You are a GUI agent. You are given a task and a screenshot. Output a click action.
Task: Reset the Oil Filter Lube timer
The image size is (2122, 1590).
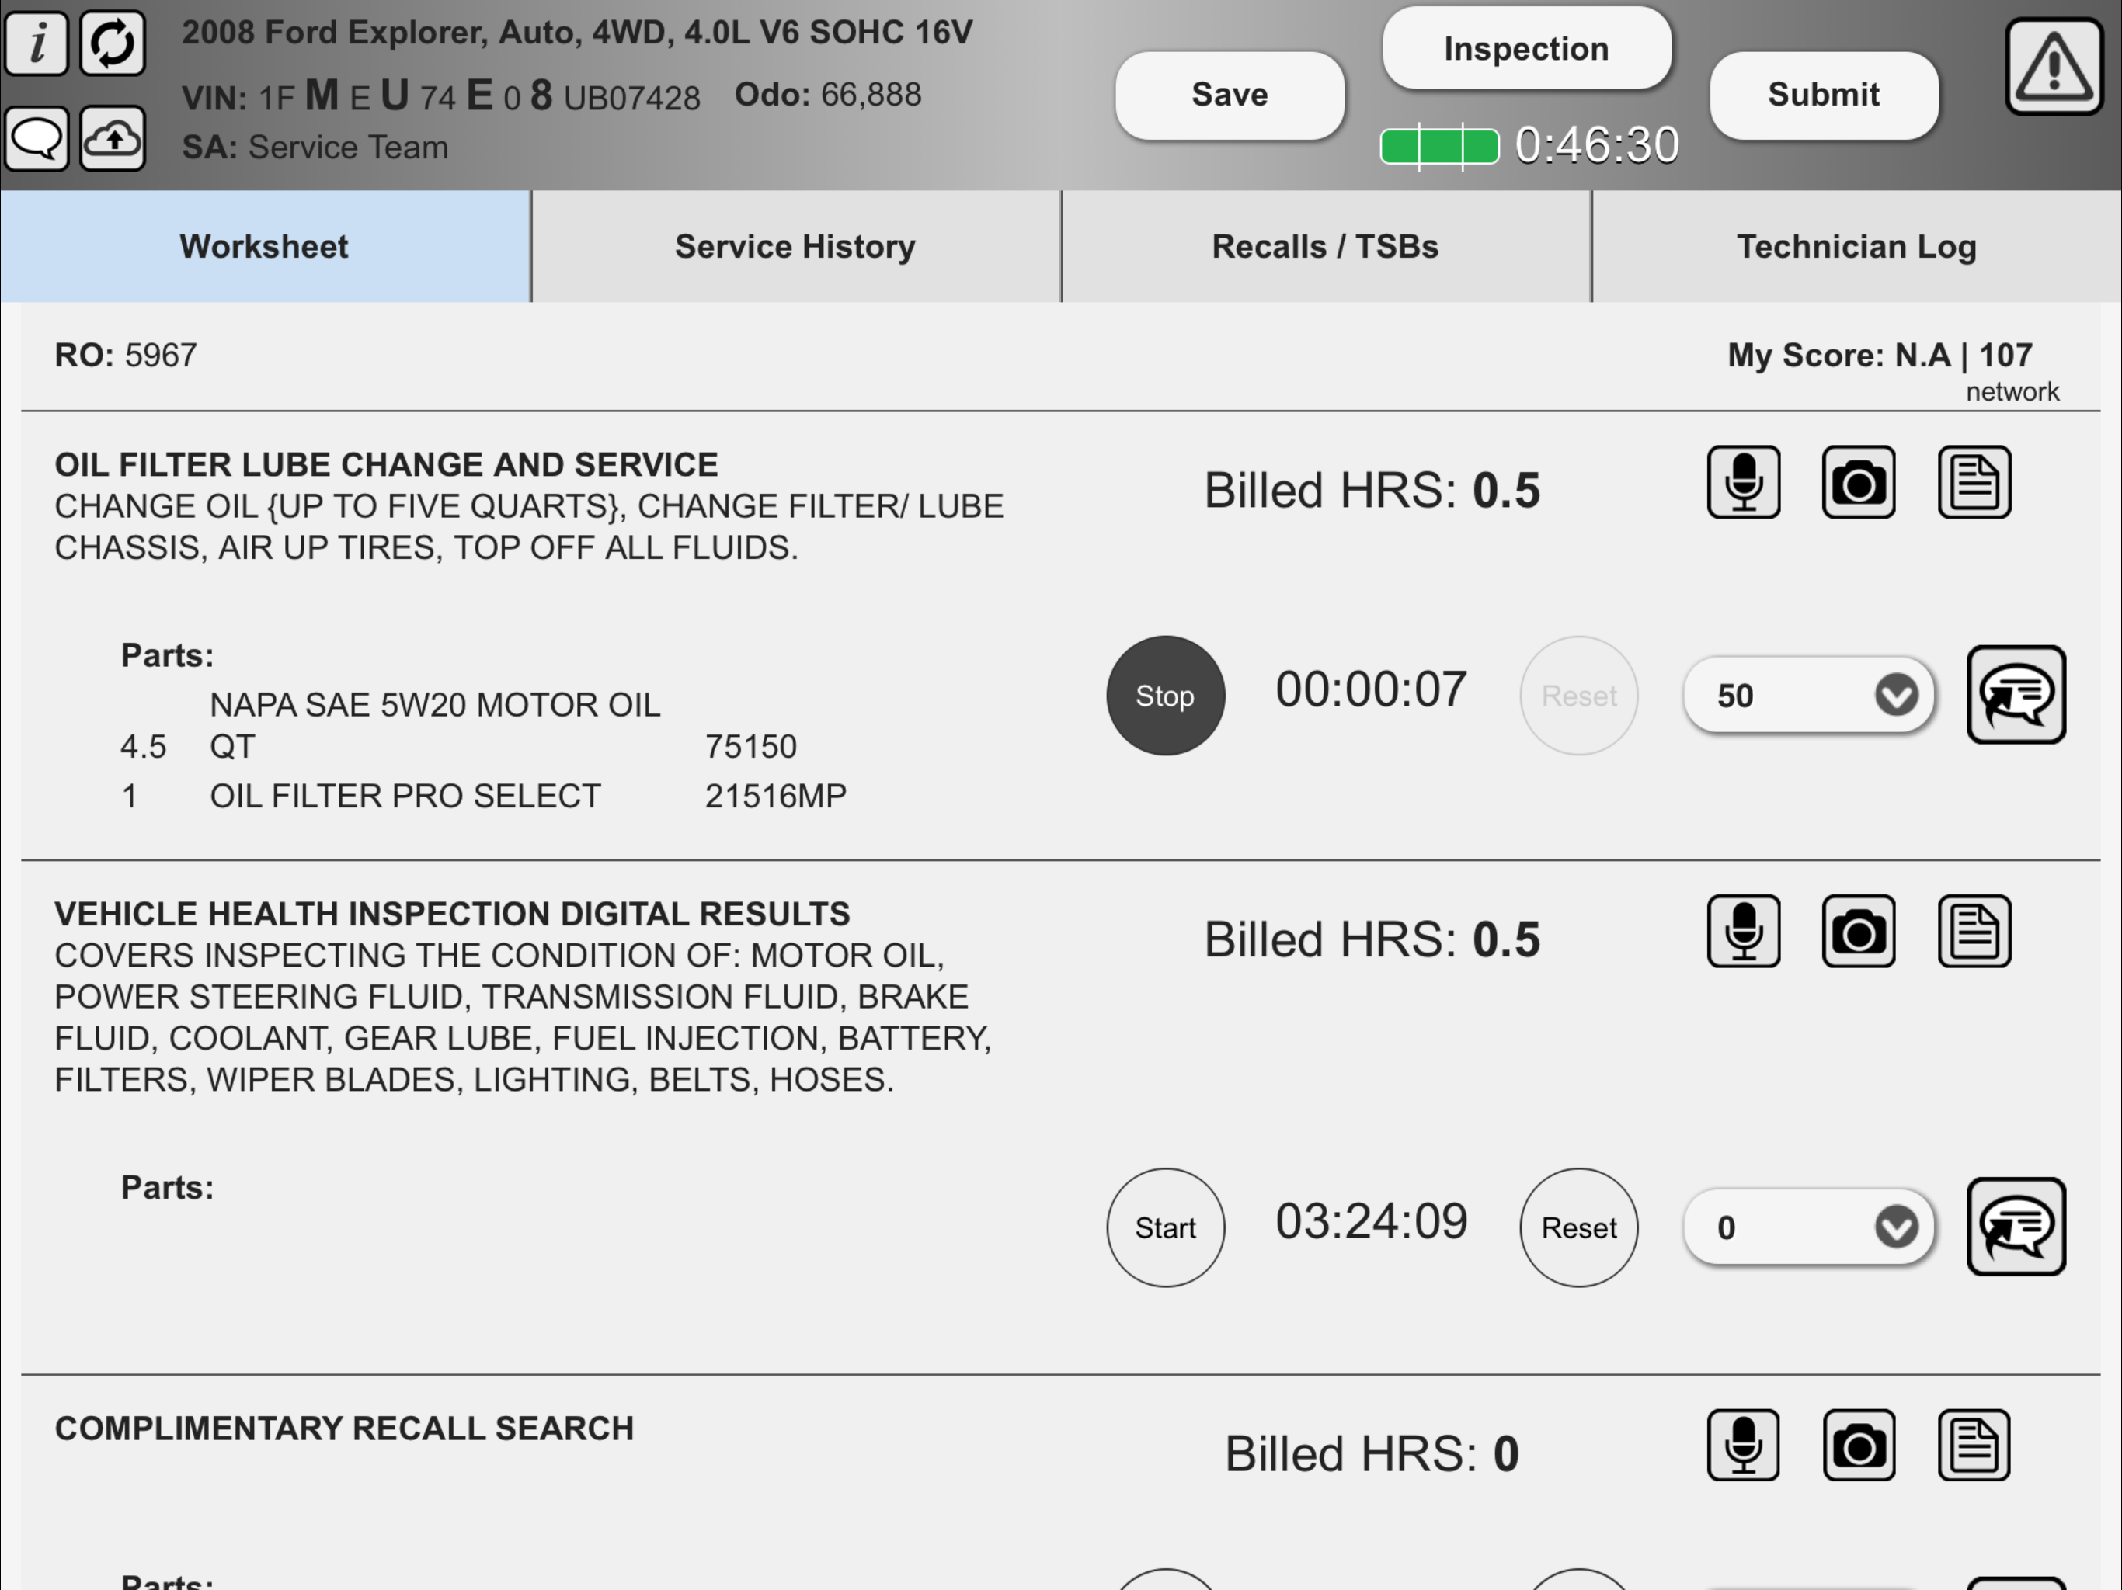coord(1579,696)
